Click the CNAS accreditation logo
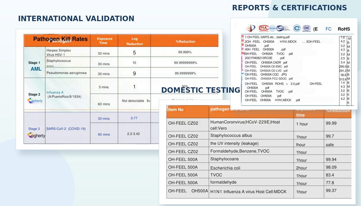 (283, 28)
